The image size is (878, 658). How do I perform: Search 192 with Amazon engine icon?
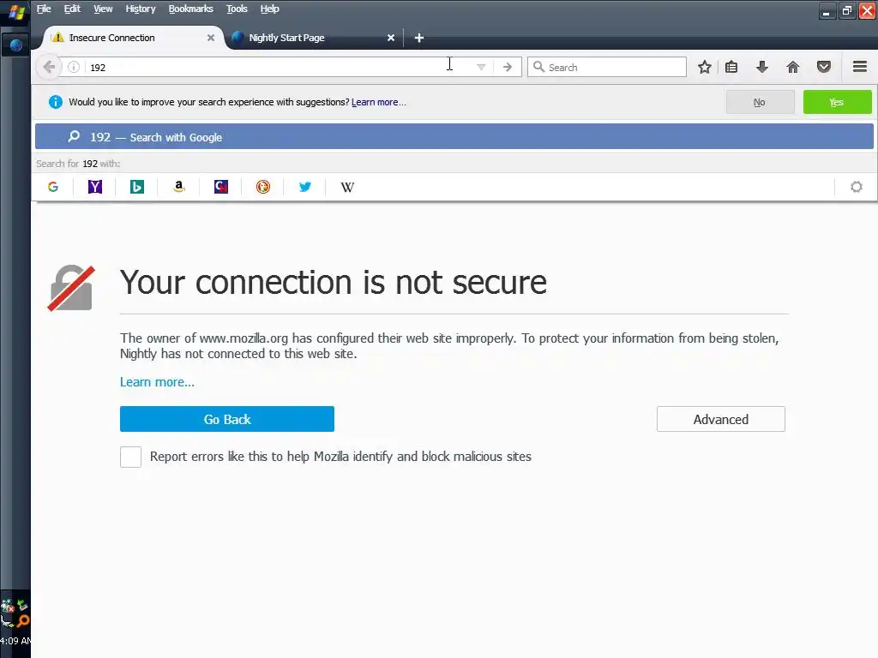[x=179, y=187]
